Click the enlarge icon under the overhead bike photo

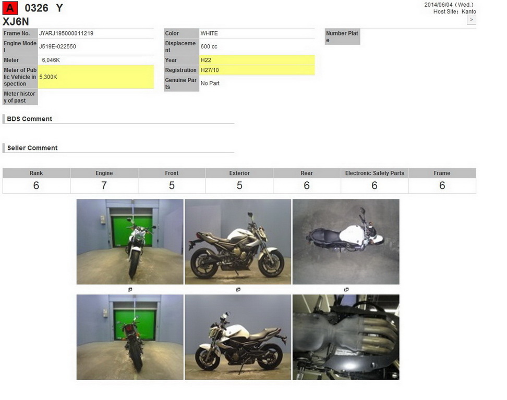point(346,290)
